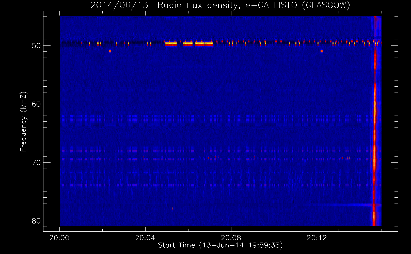Click the 20:08 time tick label
411x254 pixels.
pyautogui.click(x=231, y=238)
